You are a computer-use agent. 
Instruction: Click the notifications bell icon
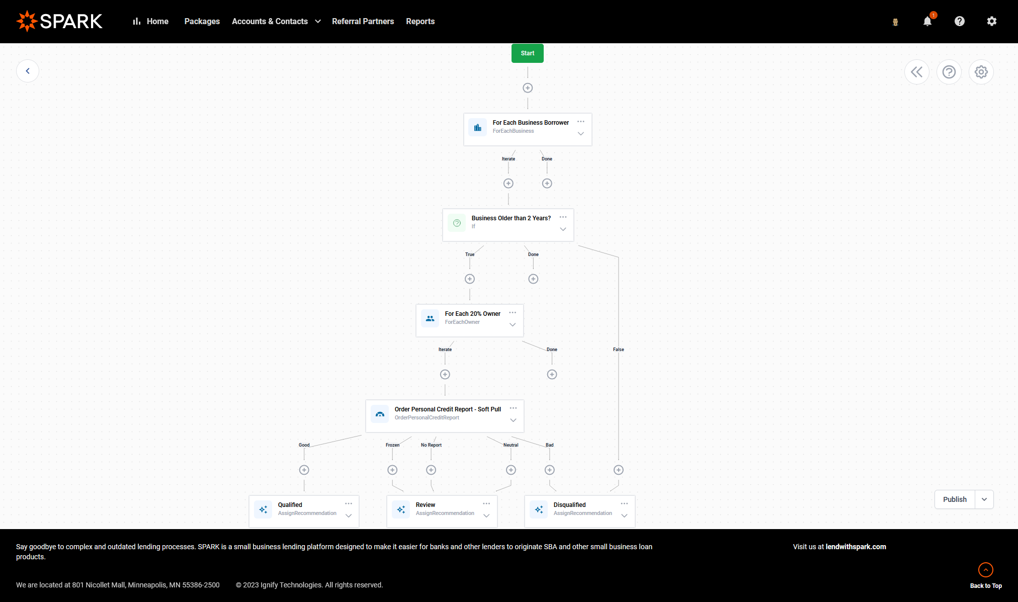coord(927,21)
